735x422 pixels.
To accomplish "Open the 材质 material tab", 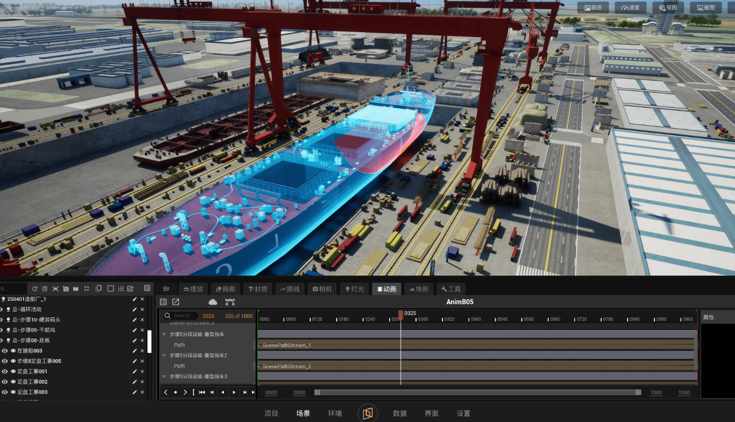I will click(x=258, y=289).
